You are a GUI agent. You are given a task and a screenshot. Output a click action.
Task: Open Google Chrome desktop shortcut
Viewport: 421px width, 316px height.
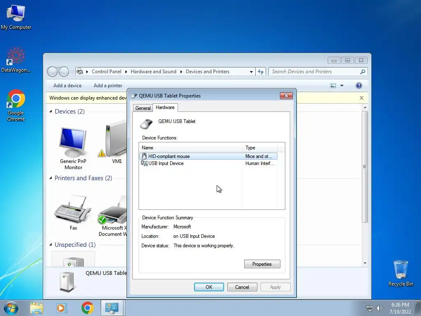click(x=16, y=105)
